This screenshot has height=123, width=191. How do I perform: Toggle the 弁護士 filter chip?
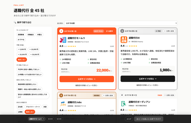click(x=40, y=35)
